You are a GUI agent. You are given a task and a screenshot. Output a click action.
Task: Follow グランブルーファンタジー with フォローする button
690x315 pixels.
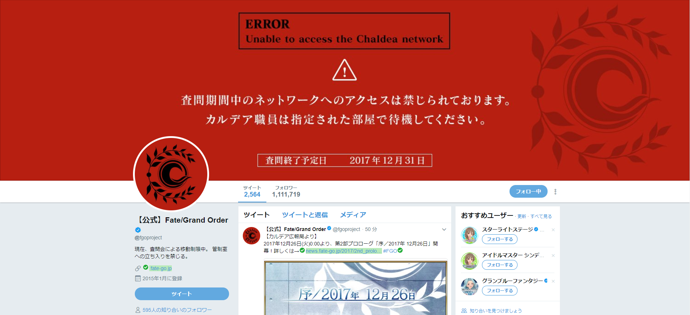pos(500,291)
